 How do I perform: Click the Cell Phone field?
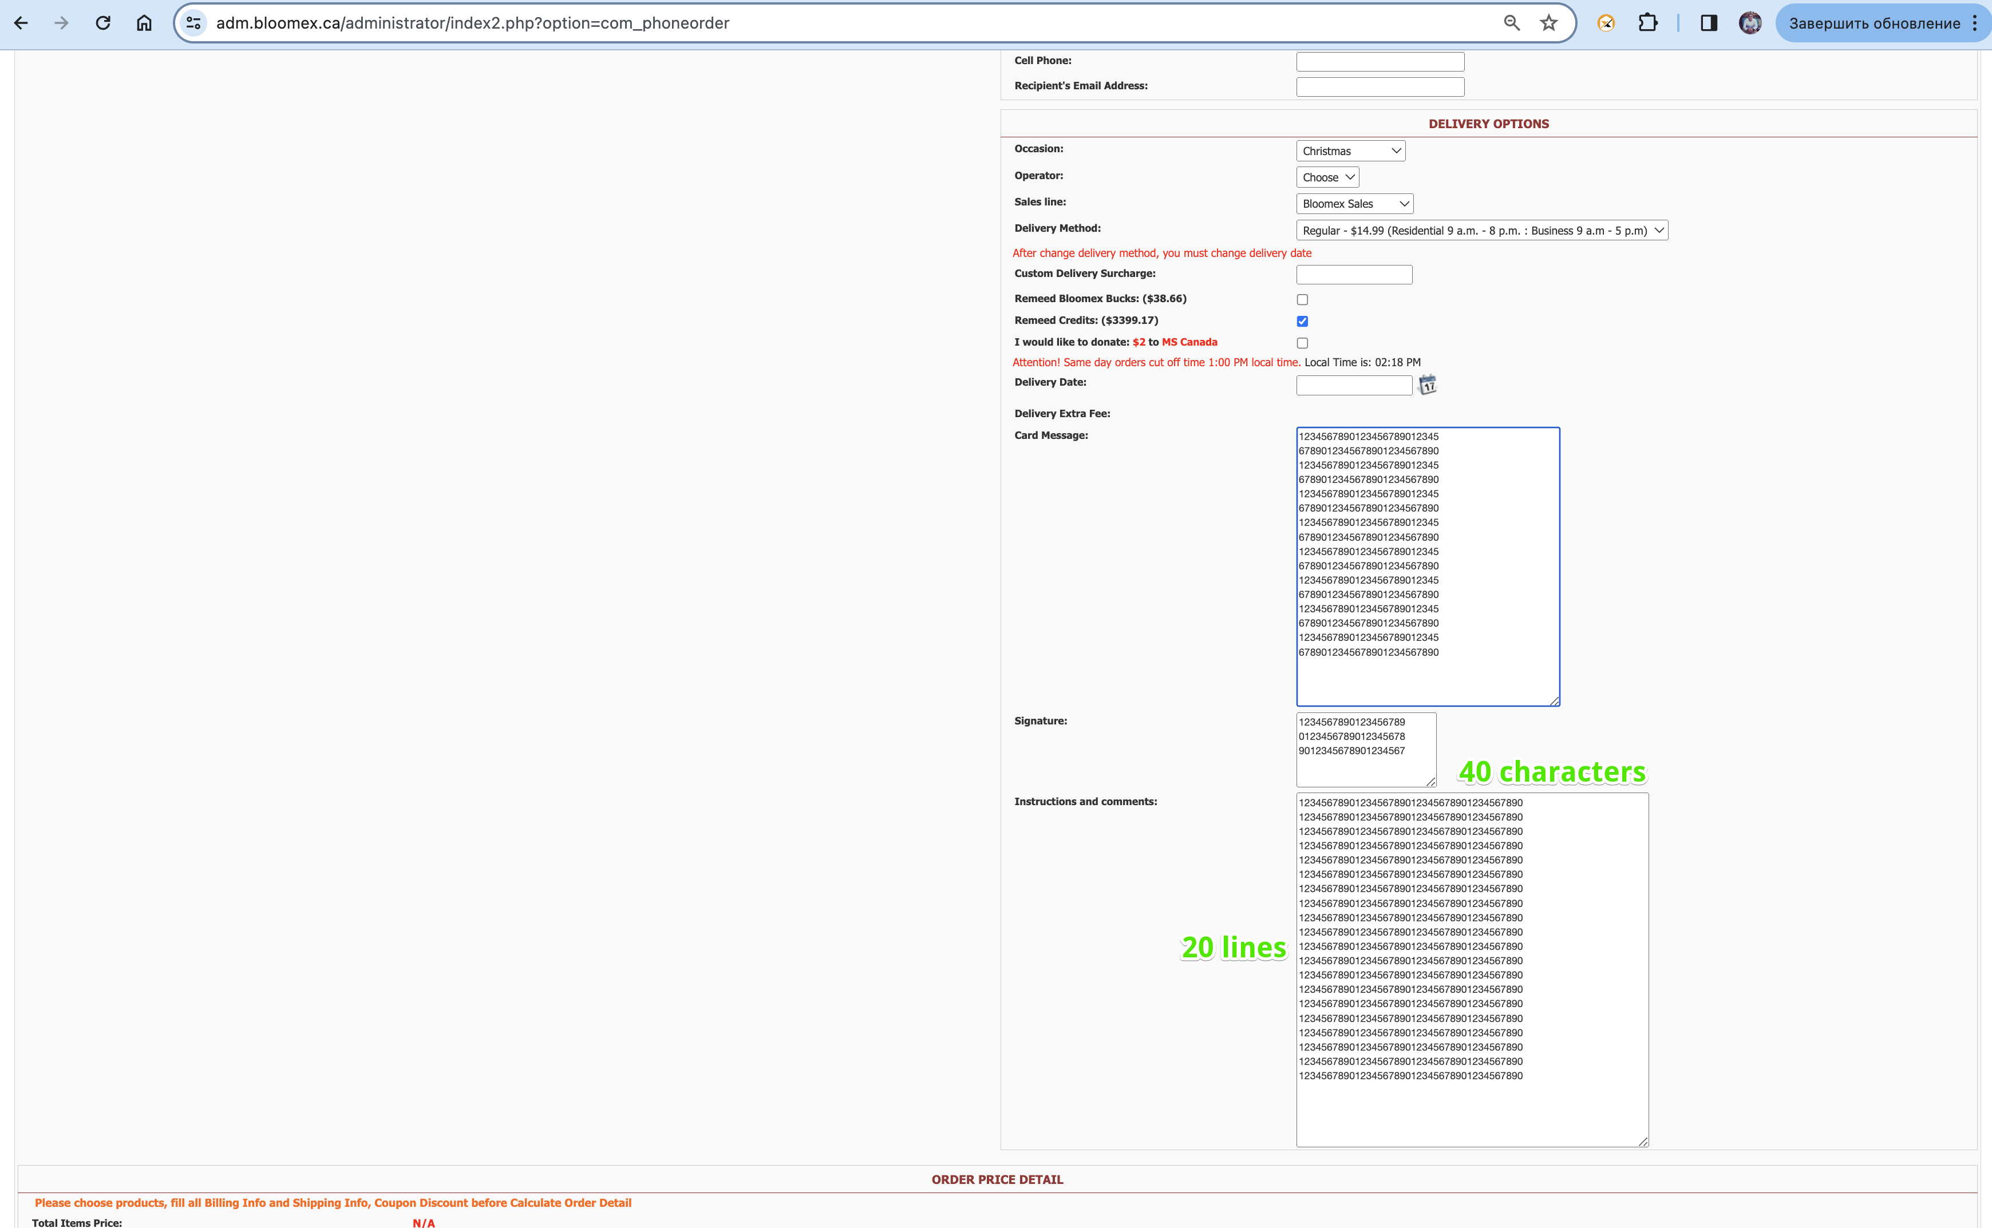click(1380, 62)
